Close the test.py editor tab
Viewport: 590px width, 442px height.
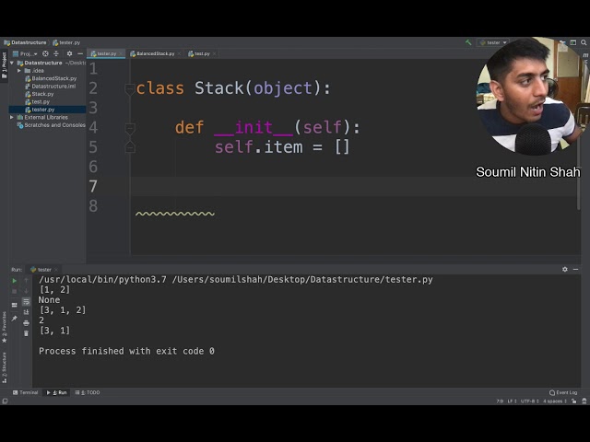215,53
